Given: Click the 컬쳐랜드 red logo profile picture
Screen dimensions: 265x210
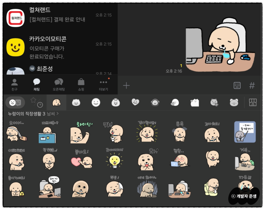Looking at the screenshot, I should point(15,18).
